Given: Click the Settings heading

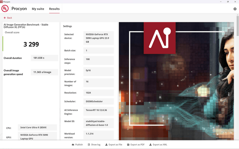Looking at the screenshot, I should click(67, 26).
